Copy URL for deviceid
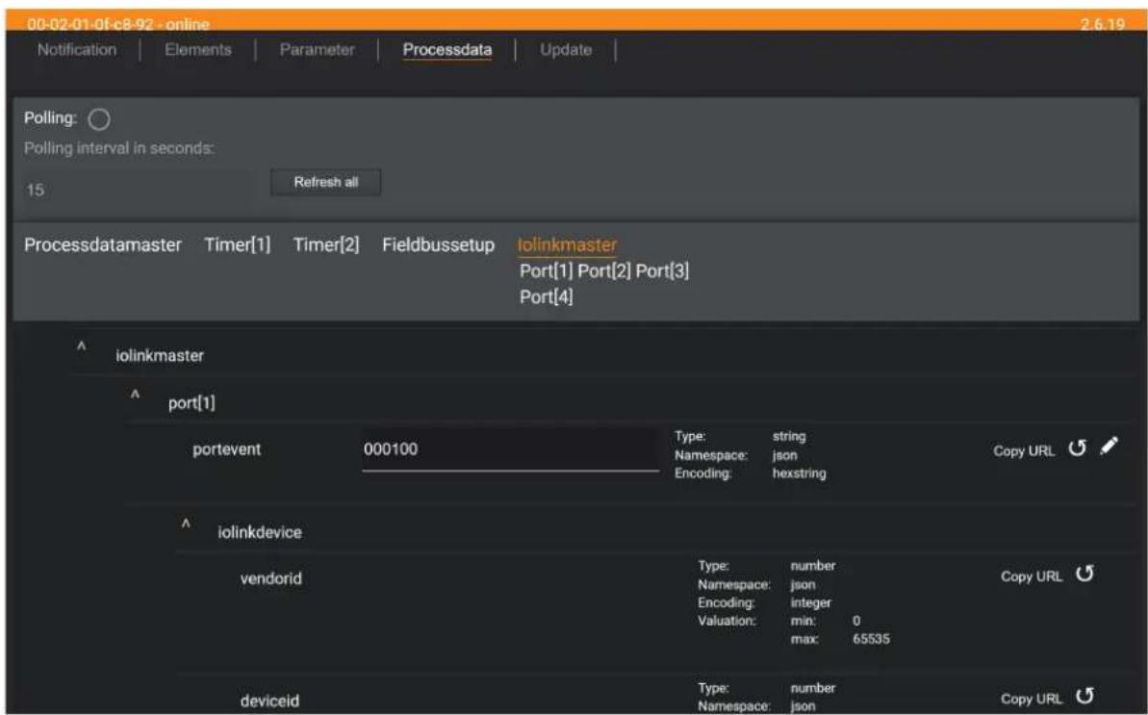1148x715 pixels. [x=1031, y=699]
